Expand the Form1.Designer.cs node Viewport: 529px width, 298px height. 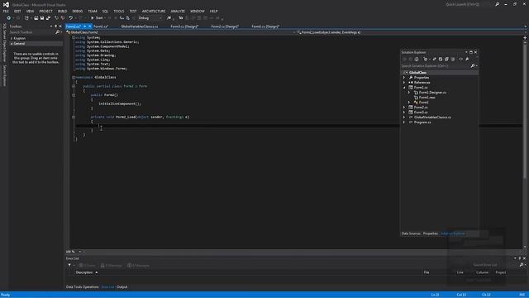click(x=409, y=92)
